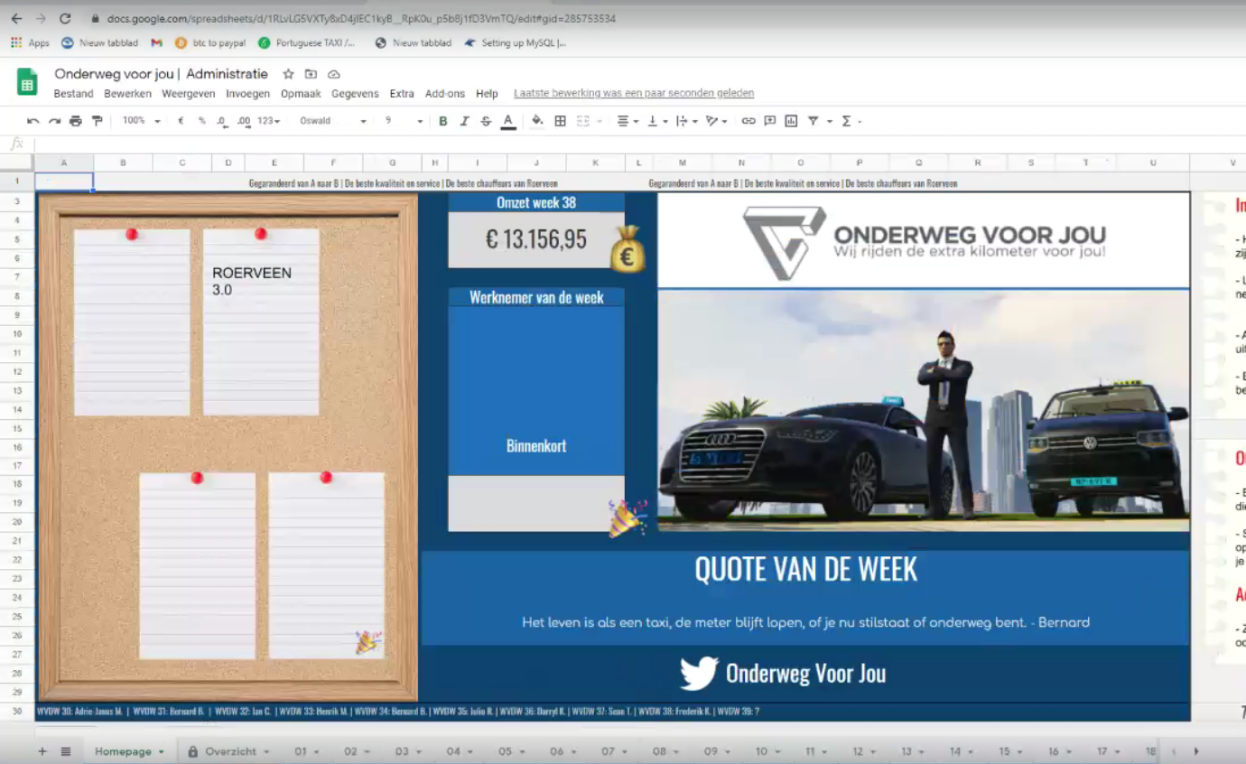Image resolution: width=1246 pixels, height=764 pixels.
Task: Toggle italic formatting
Action: (x=465, y=121)
